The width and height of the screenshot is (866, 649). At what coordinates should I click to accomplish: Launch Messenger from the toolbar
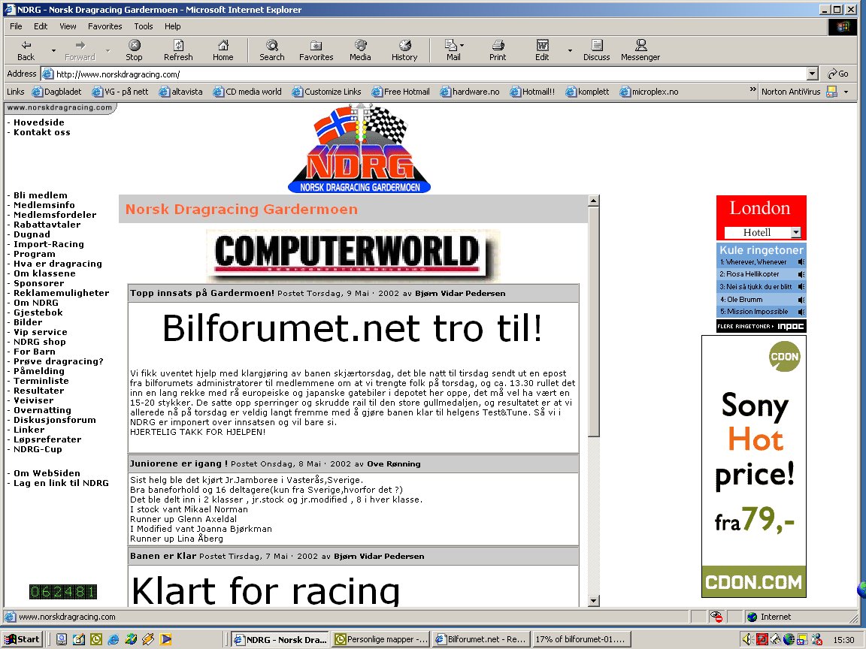640,50
